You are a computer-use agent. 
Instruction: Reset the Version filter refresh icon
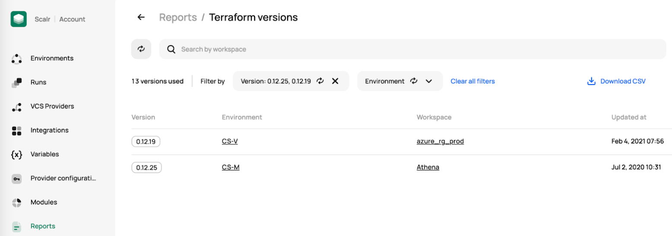coord(320,81)
